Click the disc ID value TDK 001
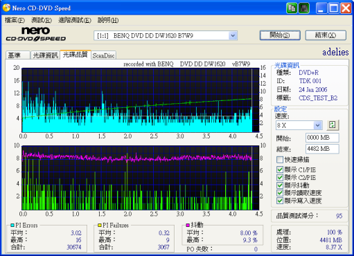 (x=310, y=81)
